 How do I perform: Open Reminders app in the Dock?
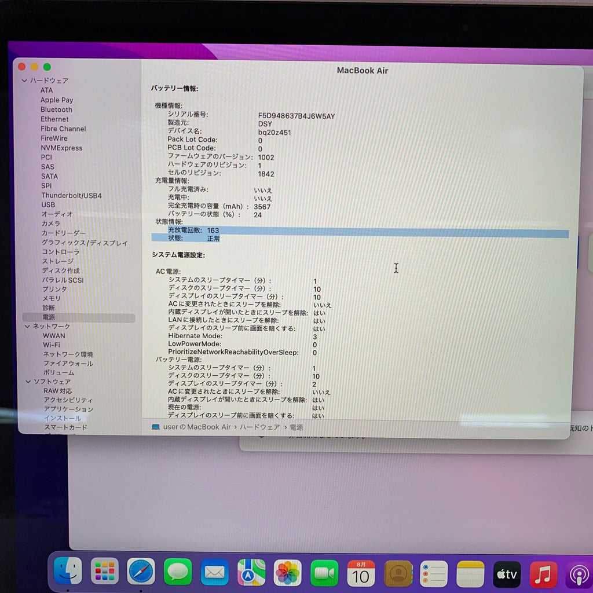434,574
